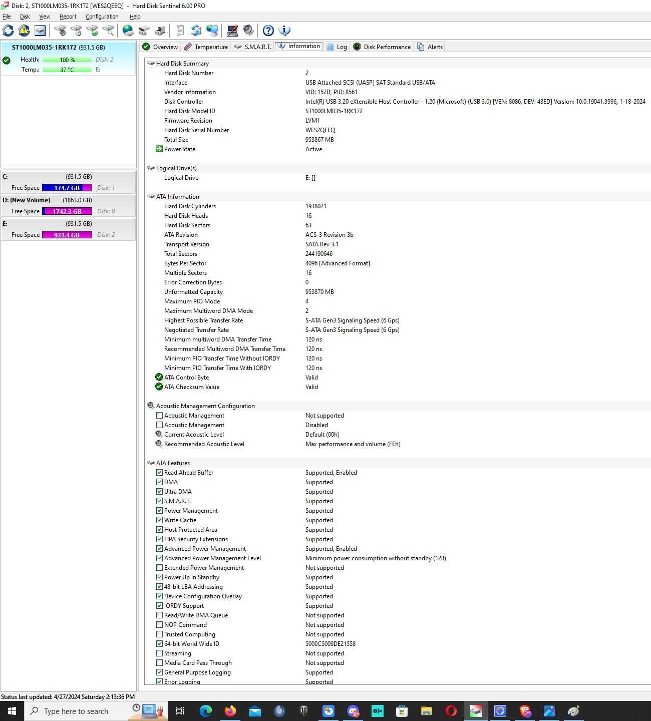Click the laptop display toolbar icon

pyautogui.click(x=232, y=31)
